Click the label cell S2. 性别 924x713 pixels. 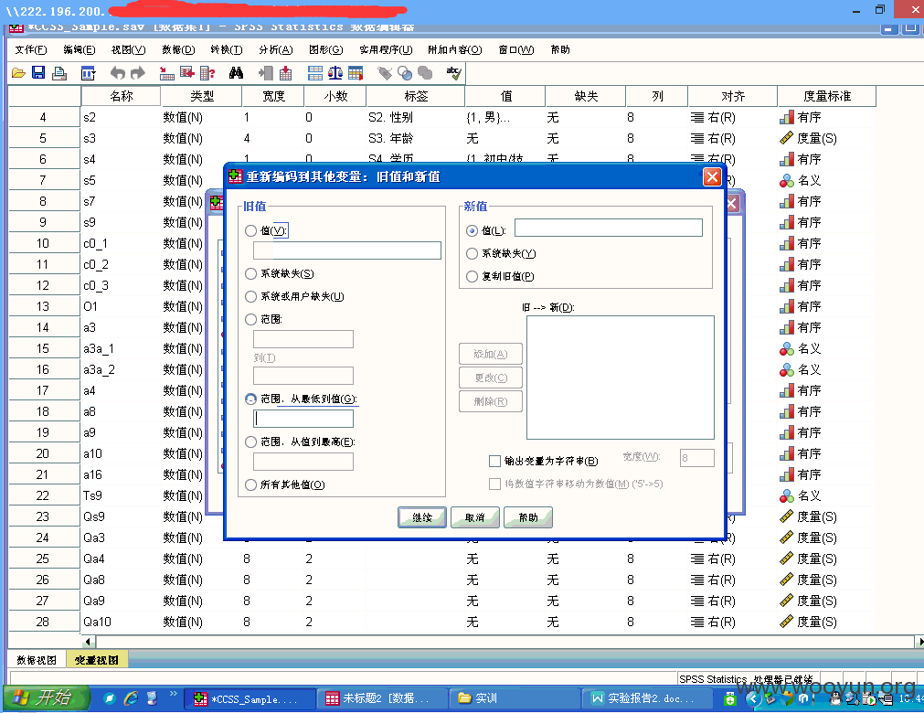[416, 117]
